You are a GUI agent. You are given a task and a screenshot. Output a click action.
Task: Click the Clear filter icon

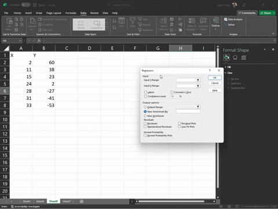point(140,19)
